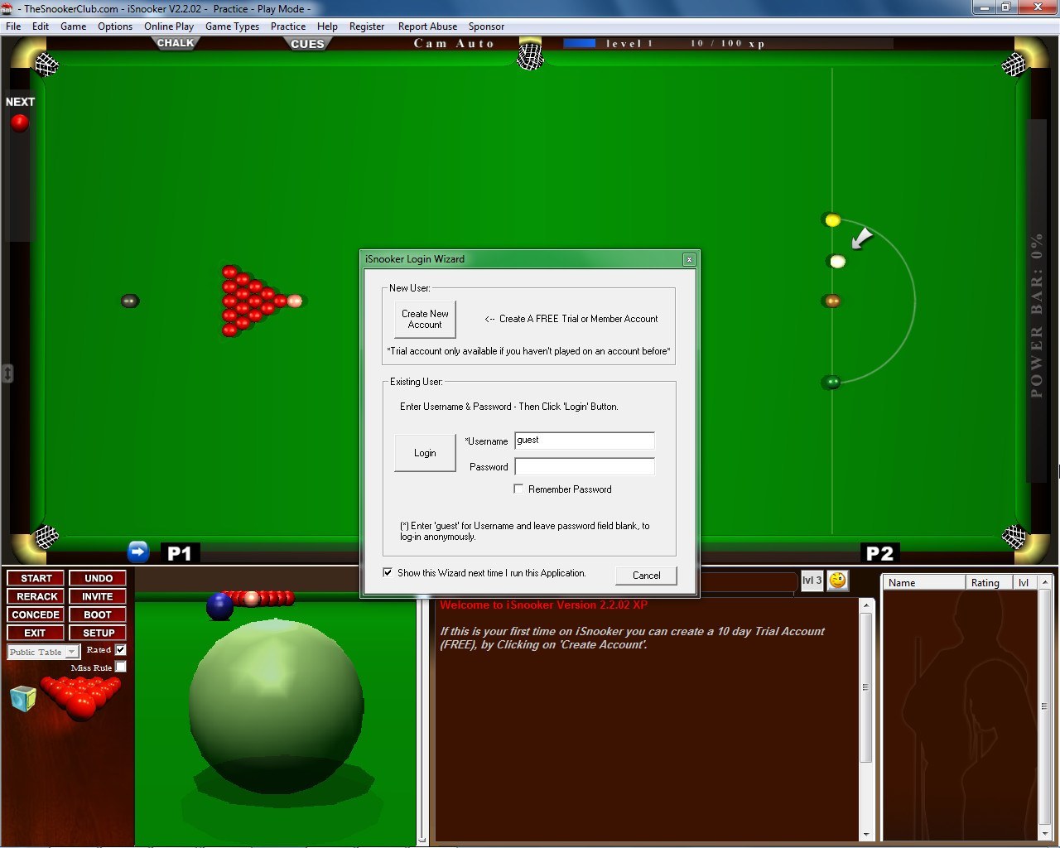This screenshot has width=1060, height=848.
Task: Click the P1 player label
Action: coord(180,553)
